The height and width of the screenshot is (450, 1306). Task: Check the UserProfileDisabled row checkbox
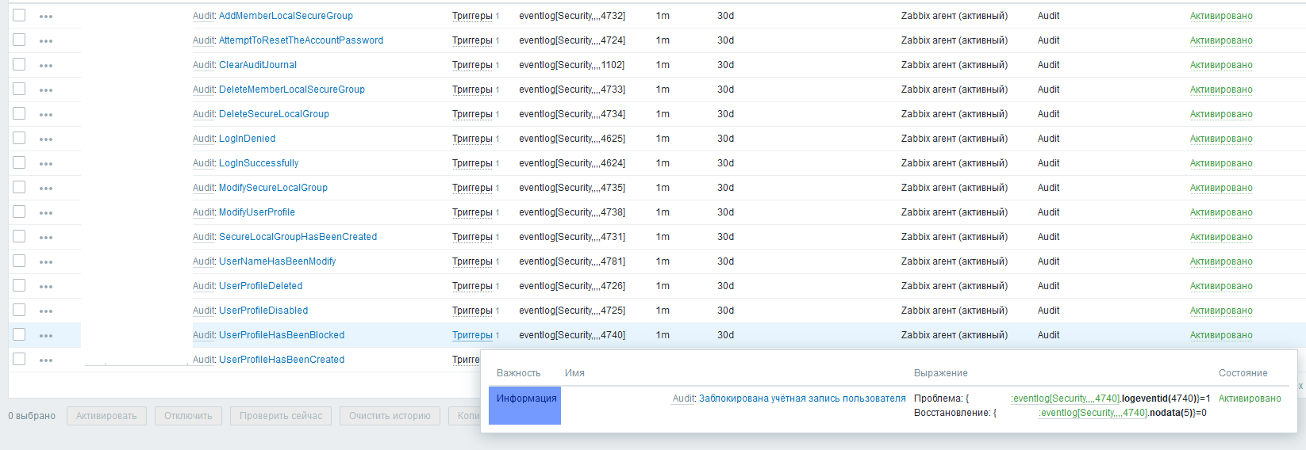[19, 310]
